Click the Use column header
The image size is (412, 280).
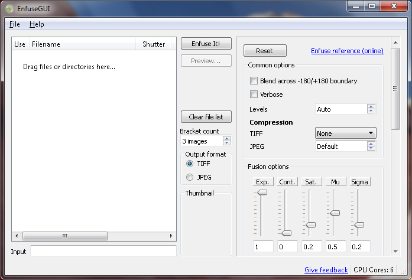click(x=20, y=44)
